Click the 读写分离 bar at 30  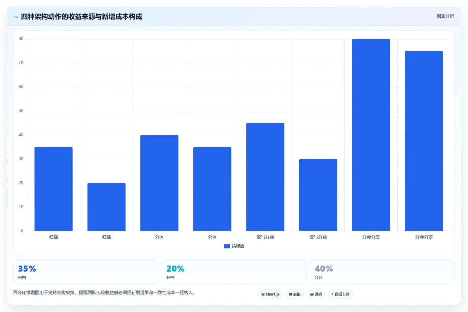(x=318, y=195)
